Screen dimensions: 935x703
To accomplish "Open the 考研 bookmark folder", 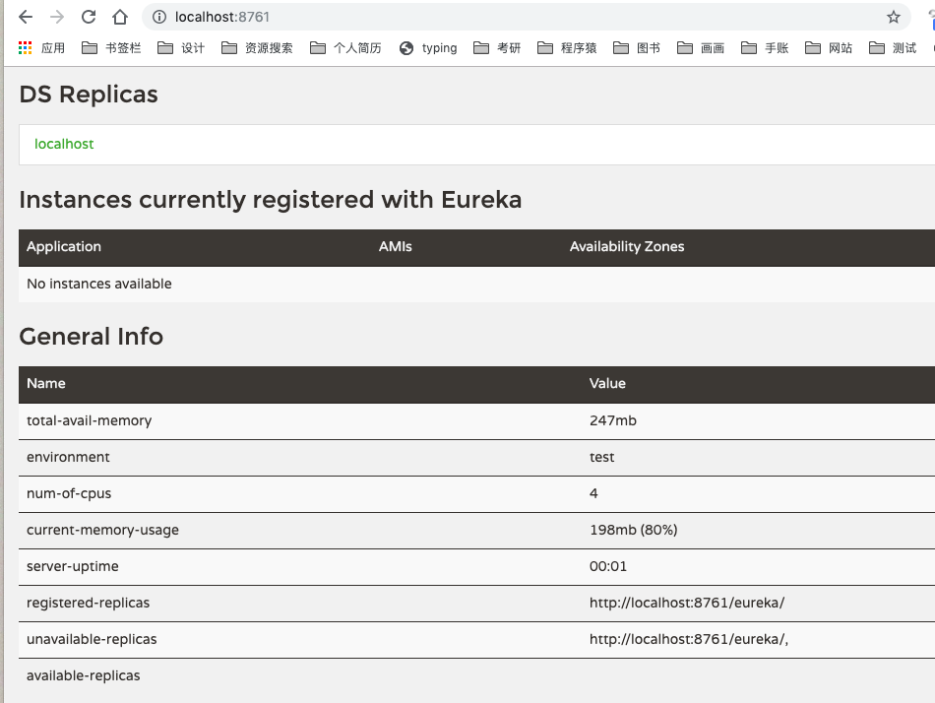I will coord(497,48).
